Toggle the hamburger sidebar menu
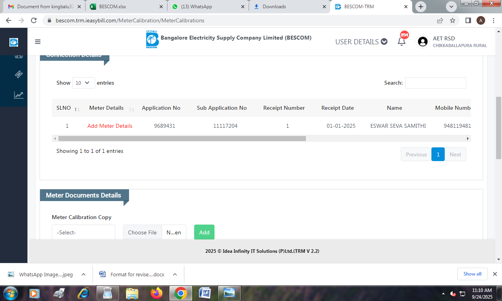The height and width of the screenshot is (301, 502). pyautogui.click(x=38, y=42)
